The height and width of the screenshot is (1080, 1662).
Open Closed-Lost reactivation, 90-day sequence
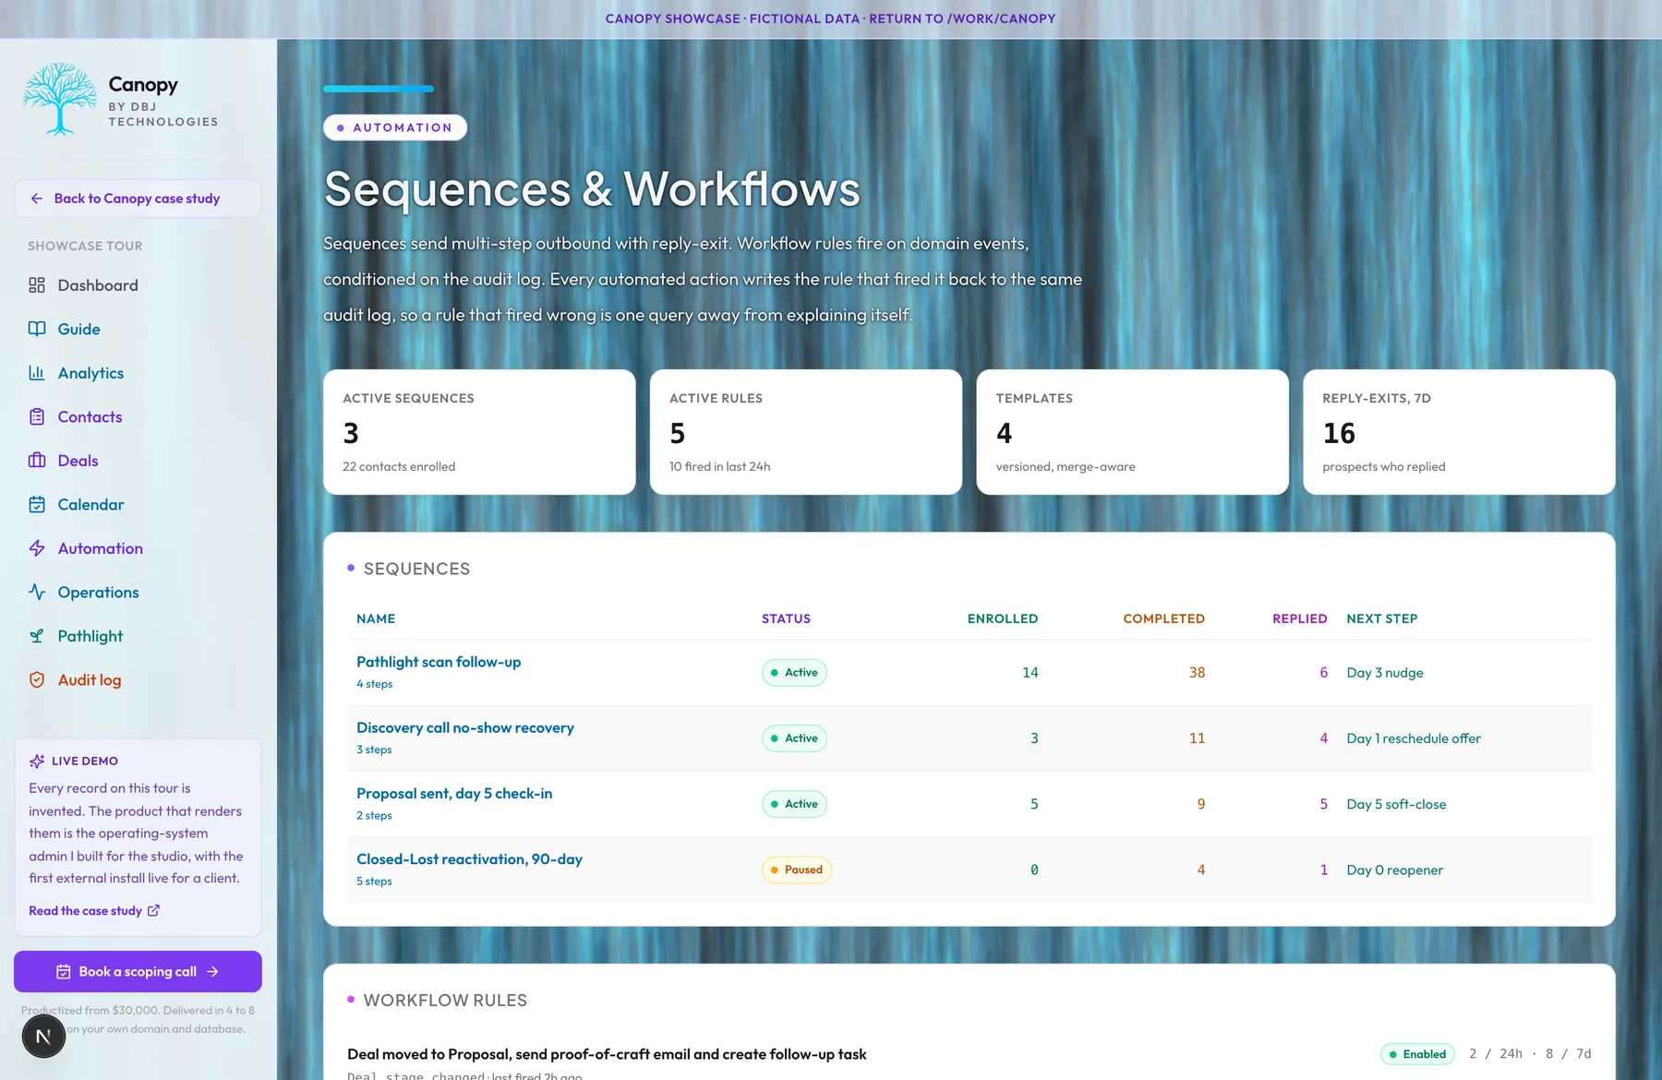pos(469,859)
